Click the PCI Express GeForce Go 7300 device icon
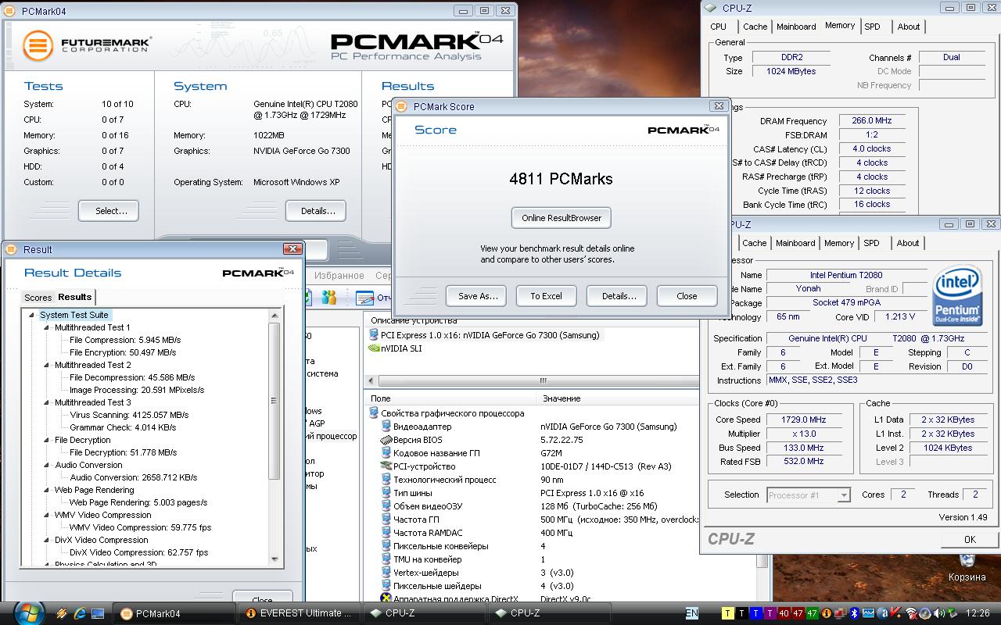This screenshot has height=625, width=1001. 374,335
